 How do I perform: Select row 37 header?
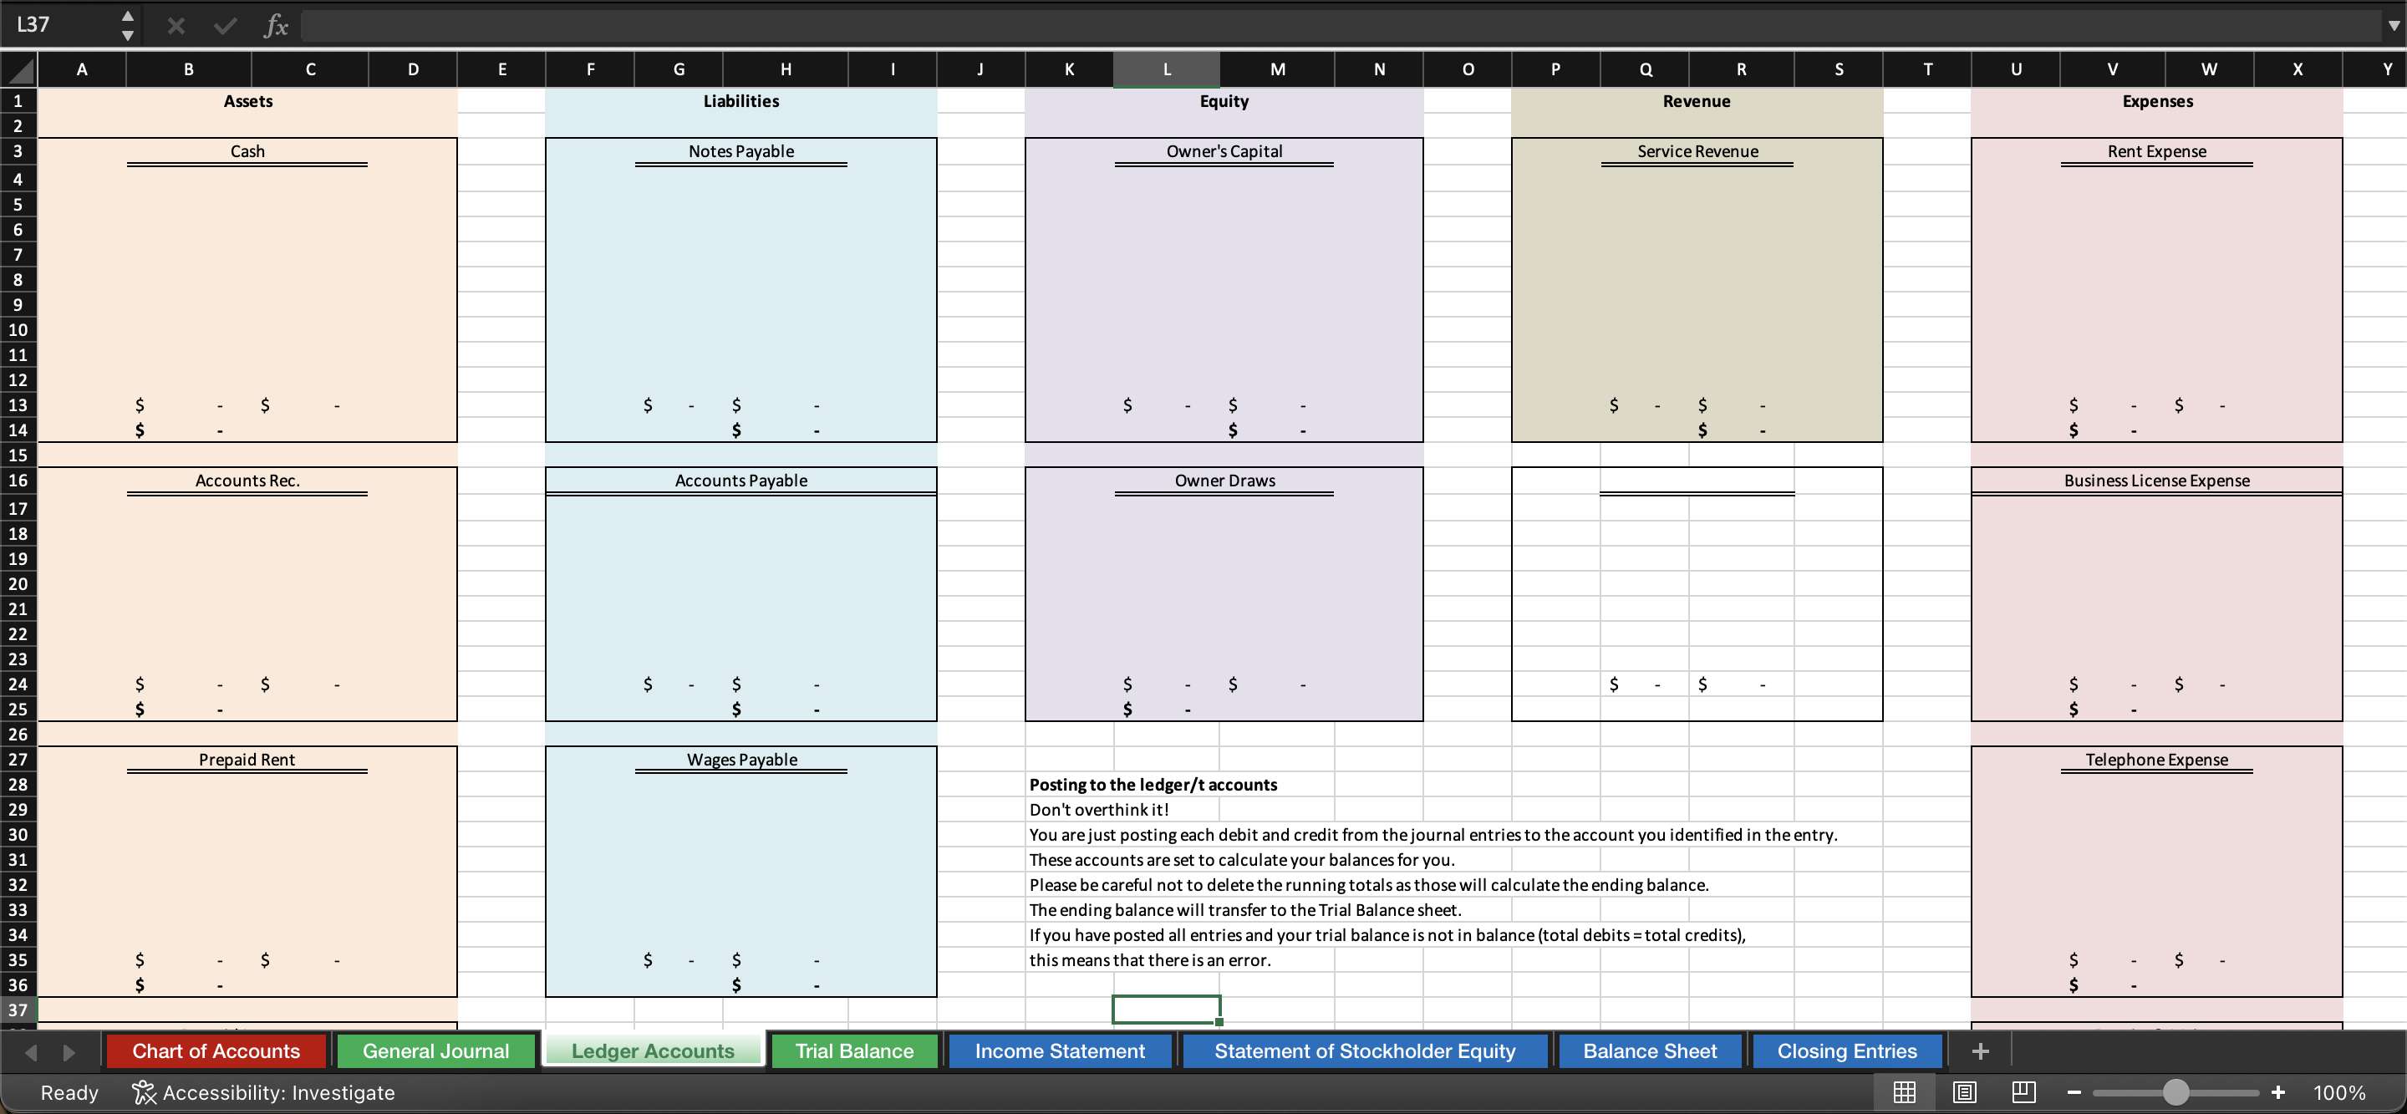tap(18, 1010)
